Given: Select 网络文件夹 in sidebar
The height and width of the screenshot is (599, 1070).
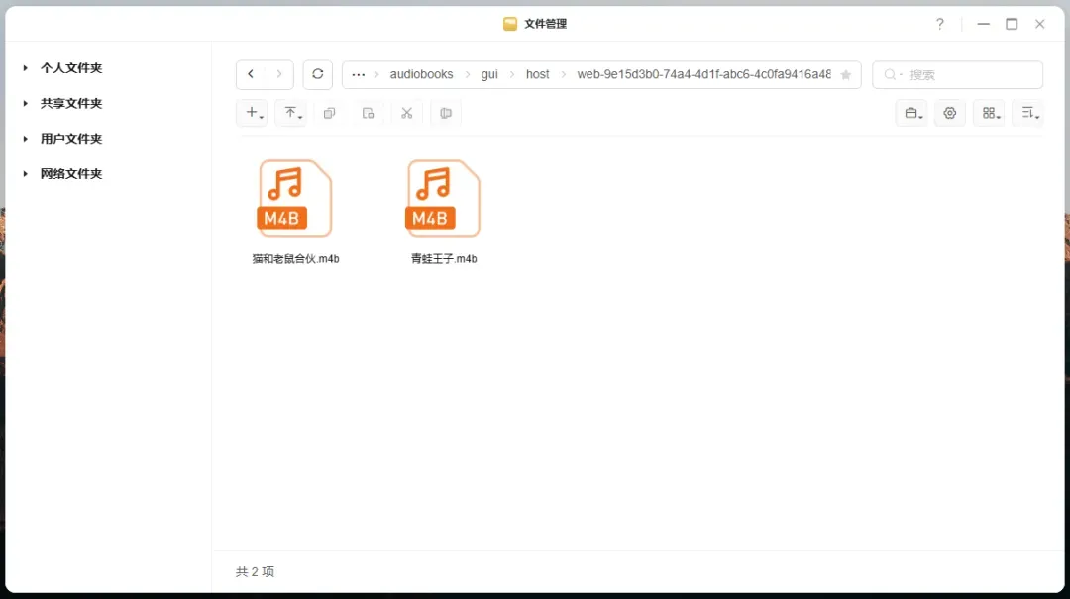Looking at the screenshot, I should (71, 174).
